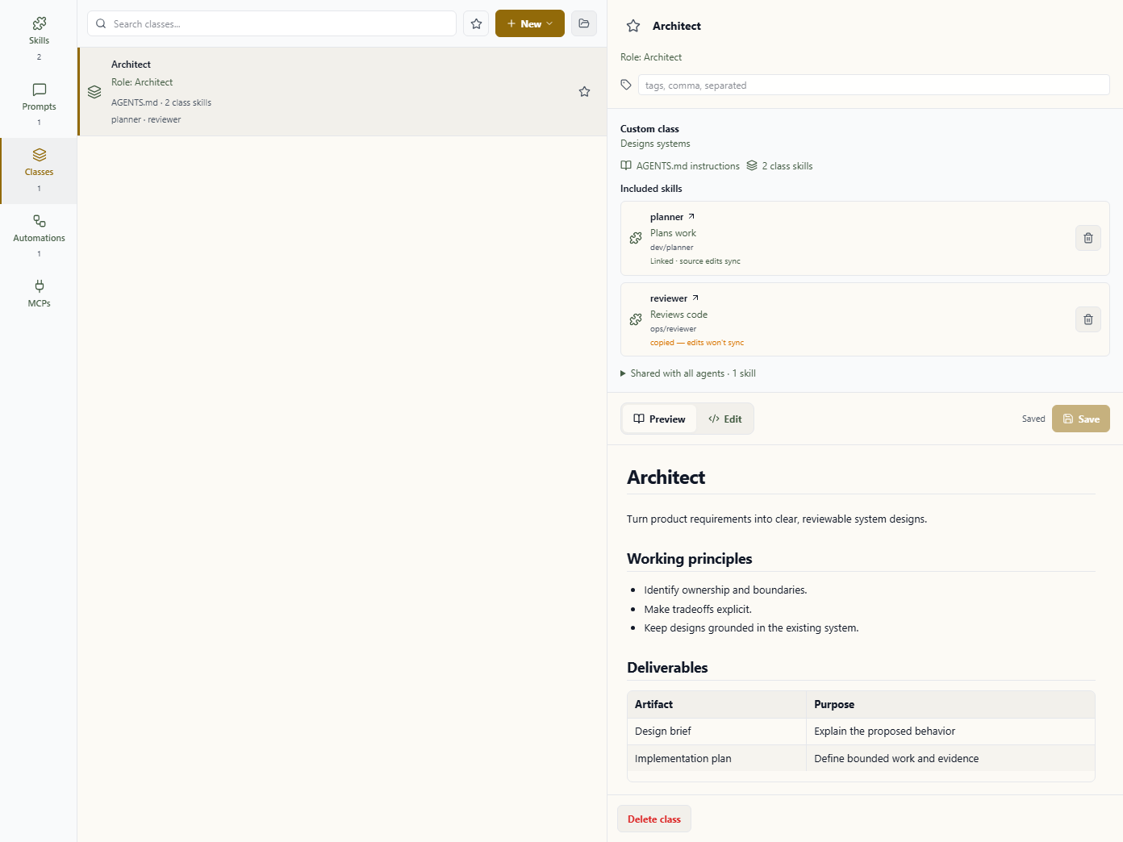This screenshot has width=1123, height=842.
Task: Click the Design brief table cell
Action: pyautogui.click(x=716, y=732)
